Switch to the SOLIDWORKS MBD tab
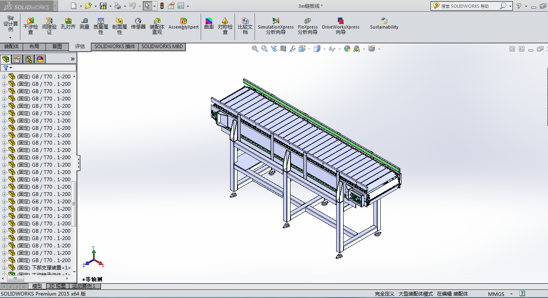548x298 pixels. click(x=162, y=47)
